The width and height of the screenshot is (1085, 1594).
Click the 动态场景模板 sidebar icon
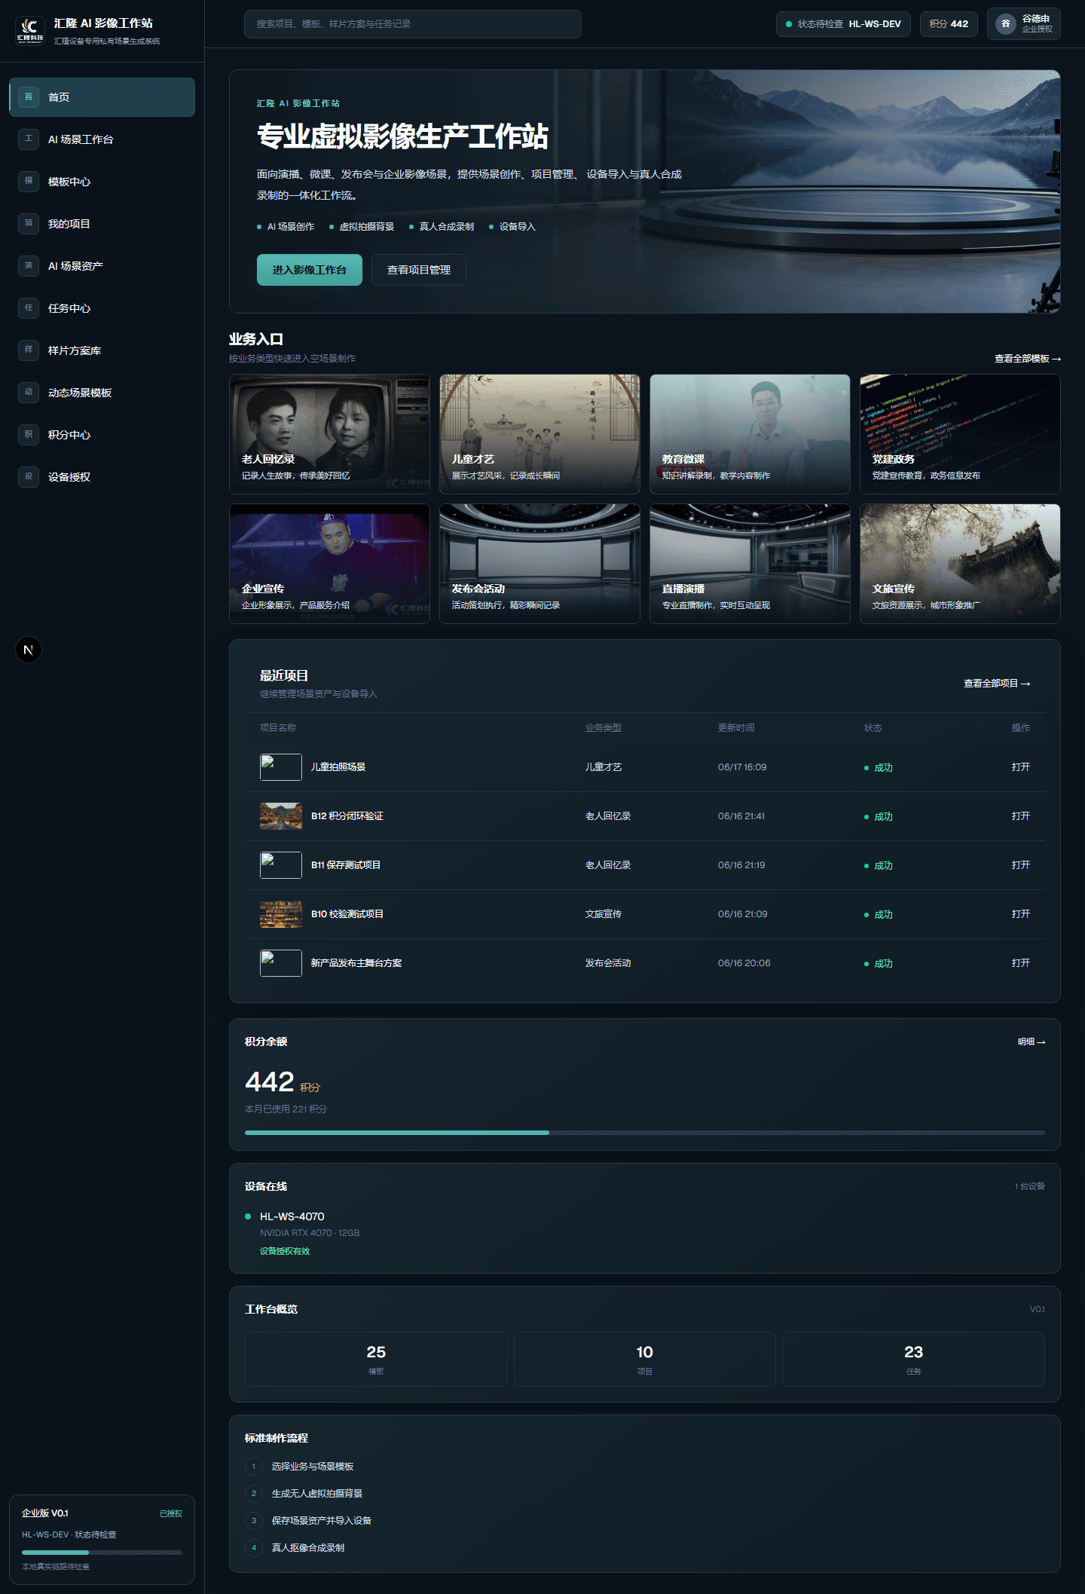click(x=29, y=392)
